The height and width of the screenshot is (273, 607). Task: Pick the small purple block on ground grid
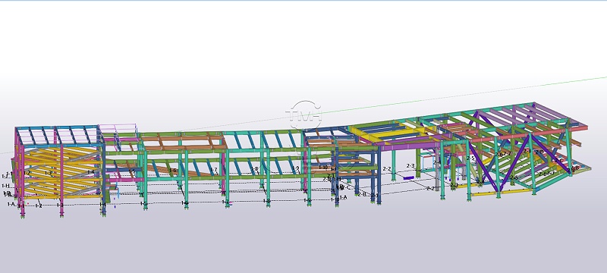(409, 178)
